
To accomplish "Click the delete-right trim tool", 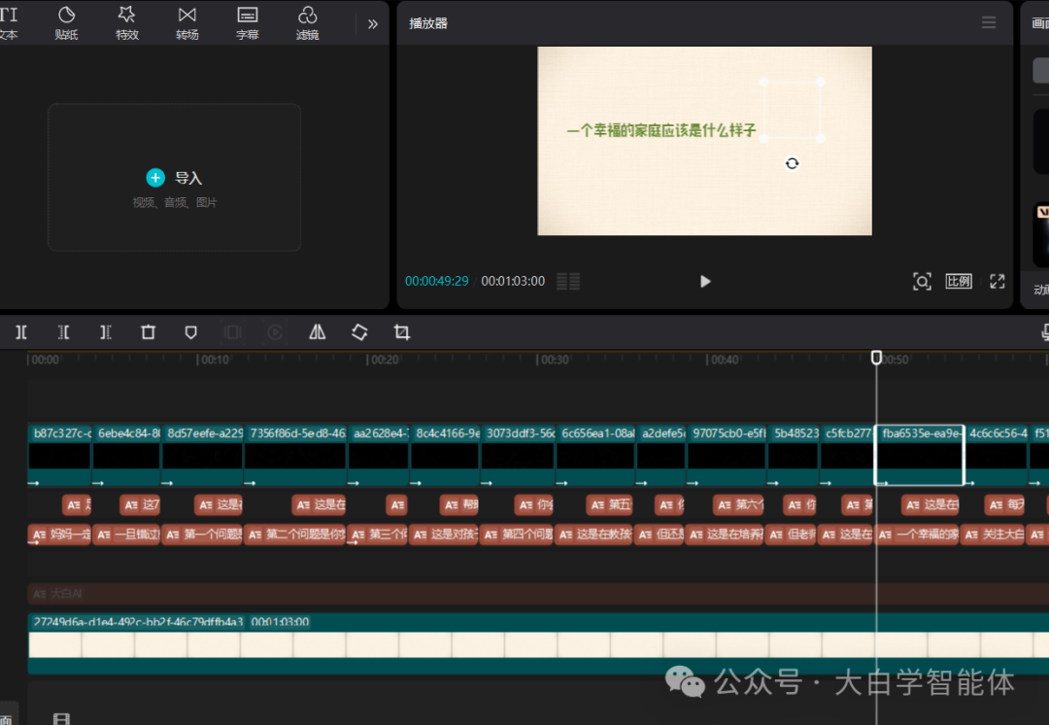I will click(x=106, y=332).
